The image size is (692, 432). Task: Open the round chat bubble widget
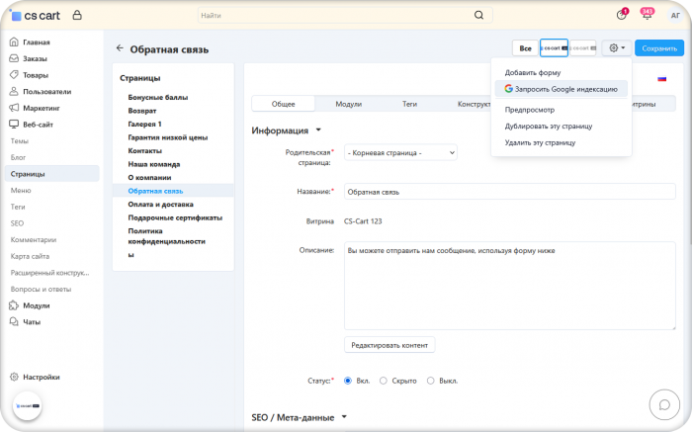click(664, 404)
